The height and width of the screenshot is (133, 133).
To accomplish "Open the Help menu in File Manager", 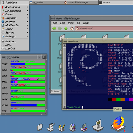I will 86,23.
